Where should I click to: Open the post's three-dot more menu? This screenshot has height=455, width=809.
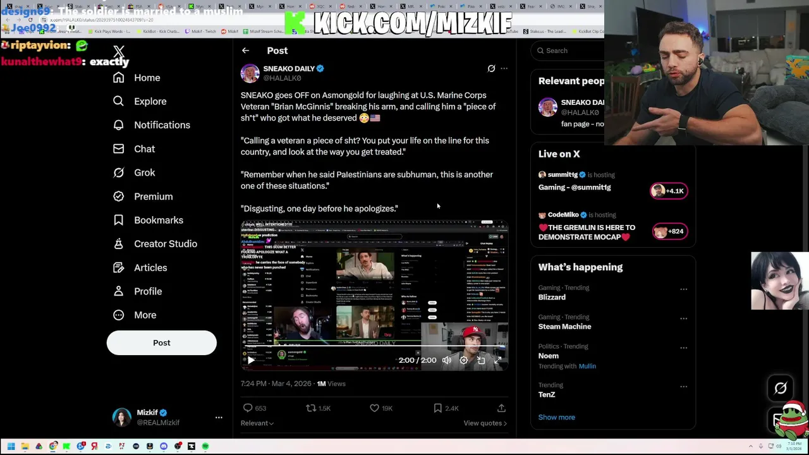(x=504, y=68)
